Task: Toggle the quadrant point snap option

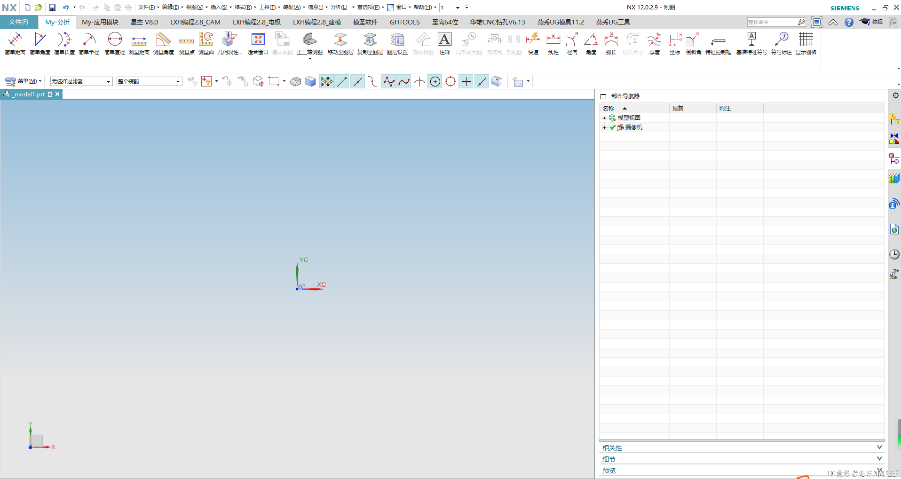Action: [450, 82]
